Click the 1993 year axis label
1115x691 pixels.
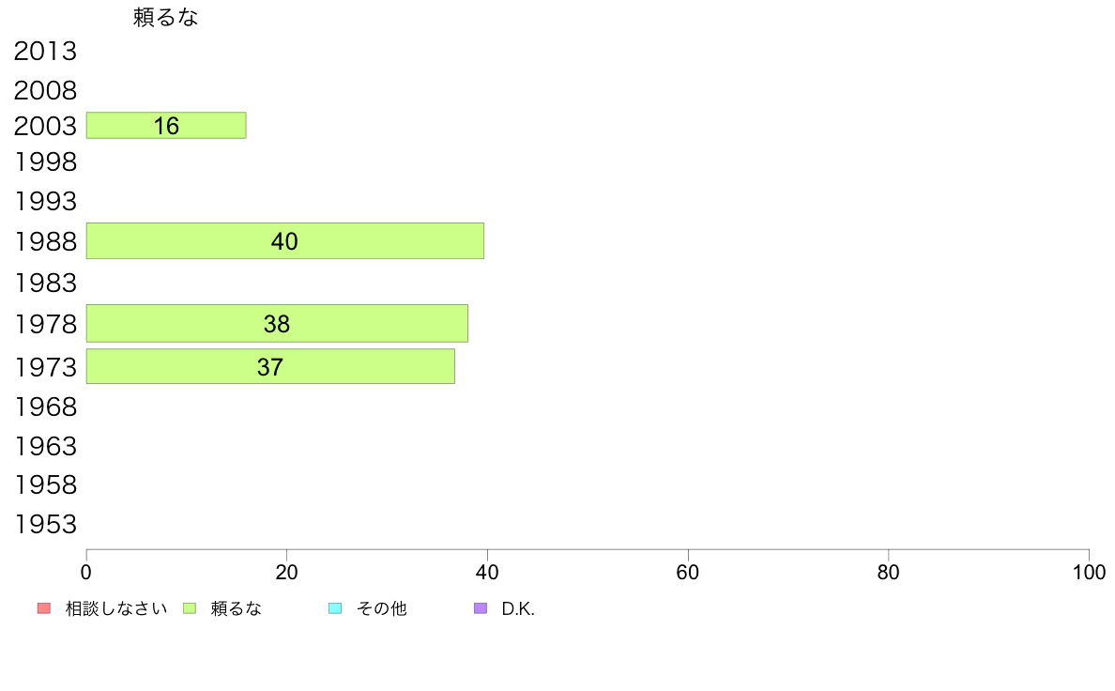coord(45,202)
